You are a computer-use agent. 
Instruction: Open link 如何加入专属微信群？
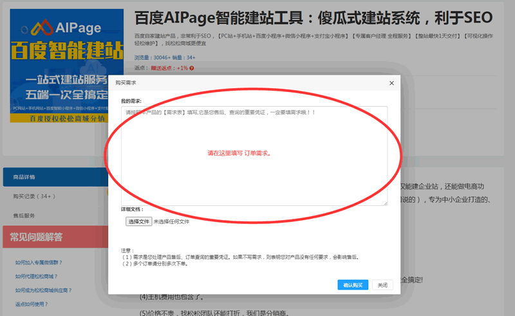coord(39,263)
